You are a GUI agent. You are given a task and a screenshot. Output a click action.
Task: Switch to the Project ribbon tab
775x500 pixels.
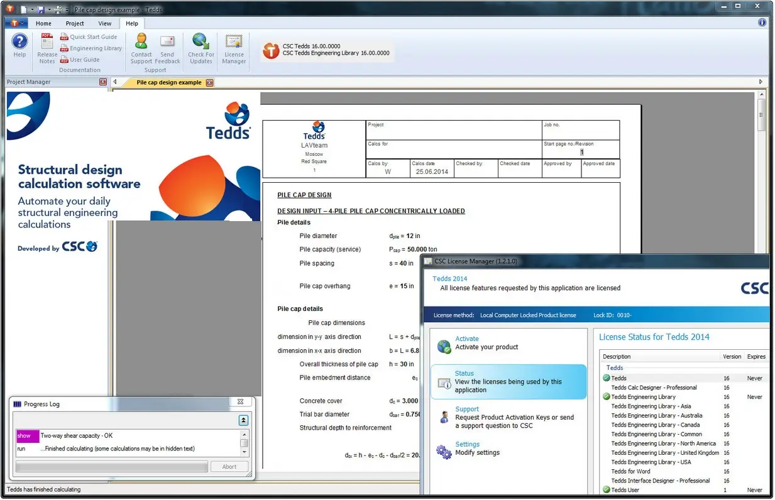75,23
